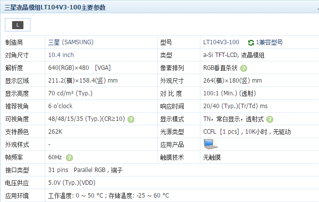Click the help icon next to viewing angle 48/48/15/35

pyautogui.click(x=131, y=119)
